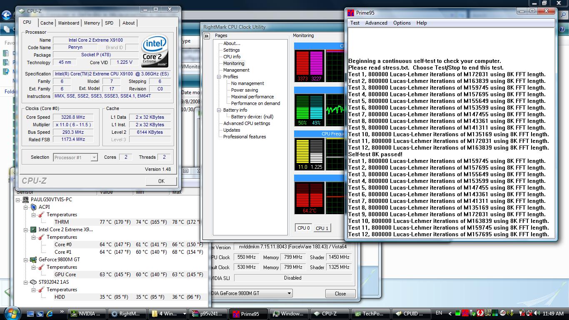Collapse Intel Core 2 Extreme node
Image resolution: width=569 pixels, height=320 pixels.
(x=26, y=230)
